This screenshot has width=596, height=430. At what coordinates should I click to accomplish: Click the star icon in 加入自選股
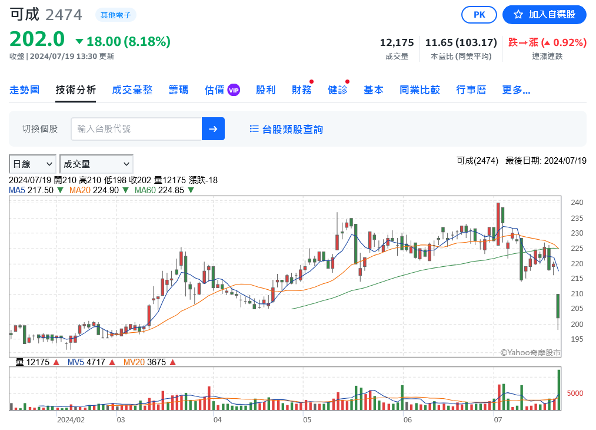(518, 15)
